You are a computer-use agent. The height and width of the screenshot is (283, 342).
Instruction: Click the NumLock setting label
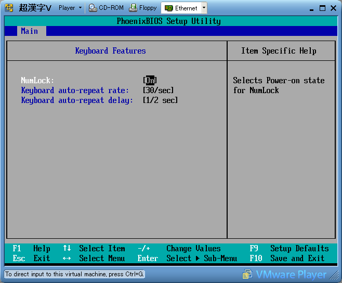point(37,80)
